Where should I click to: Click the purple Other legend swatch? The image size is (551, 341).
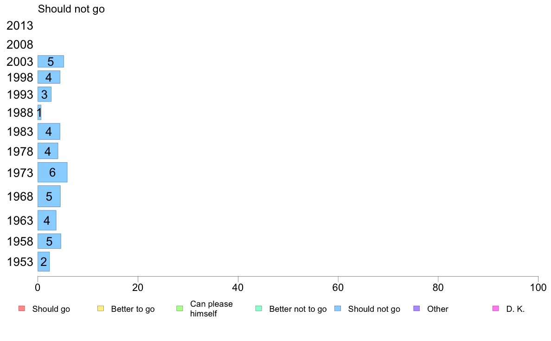point(416,309)
